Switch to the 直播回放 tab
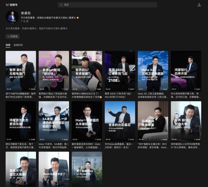This screenshot has width=208, height=187. tap(18, 45)
